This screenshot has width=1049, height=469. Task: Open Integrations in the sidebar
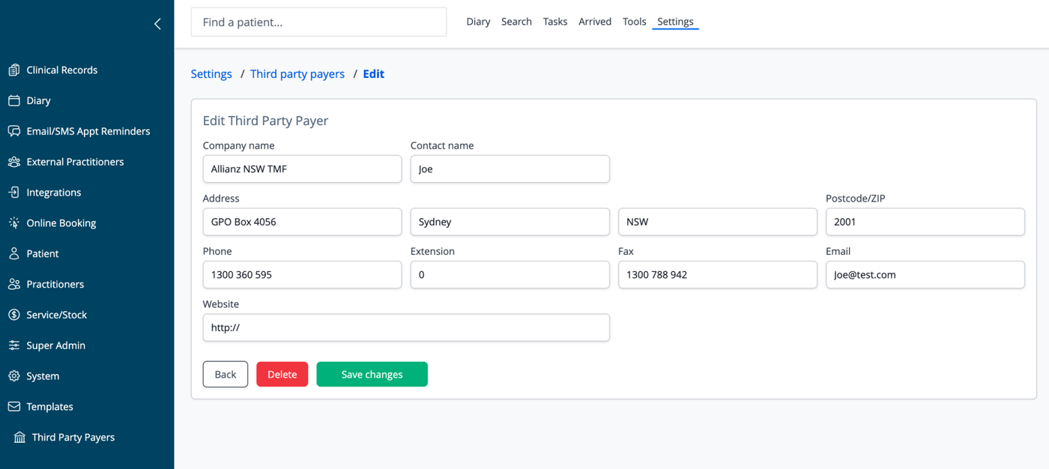tap(54, 193)
